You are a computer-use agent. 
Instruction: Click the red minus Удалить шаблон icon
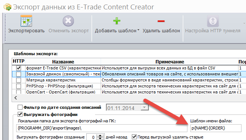161,21
